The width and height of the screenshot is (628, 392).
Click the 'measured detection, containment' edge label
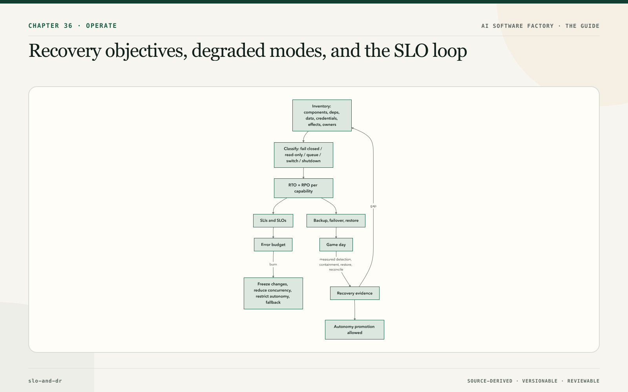click(336, 264)
